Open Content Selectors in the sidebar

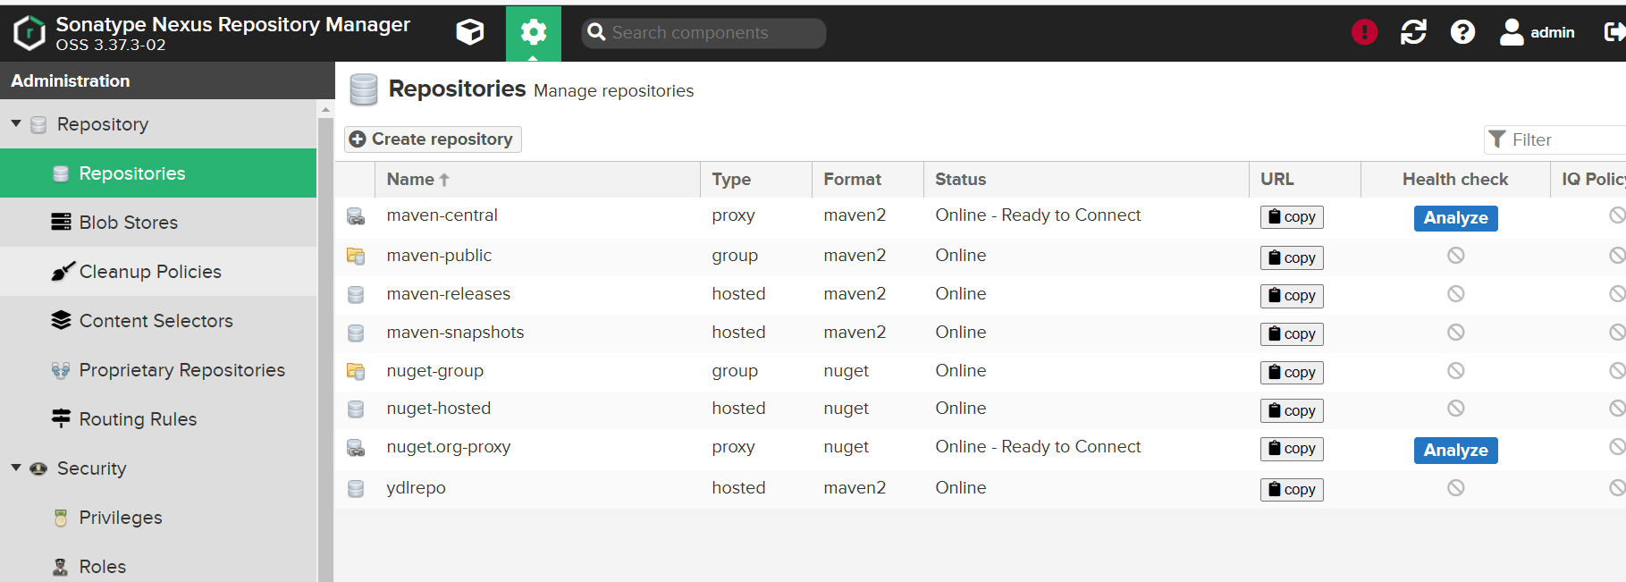(158, 321)
